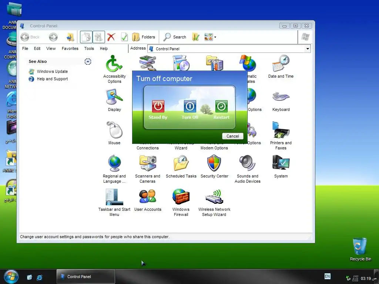The height and width of the screenshot is (284, 379).
Task: Open Accessibility Options applet
Action: click(x=114, y=69)
